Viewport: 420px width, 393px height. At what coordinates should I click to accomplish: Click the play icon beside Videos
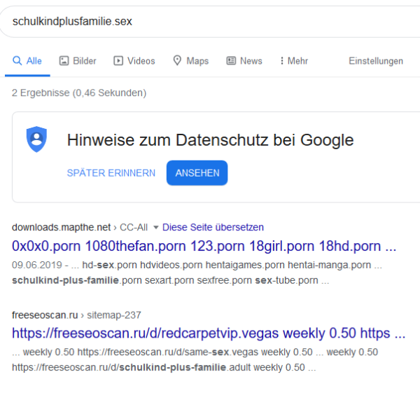(x=118, y=61)
